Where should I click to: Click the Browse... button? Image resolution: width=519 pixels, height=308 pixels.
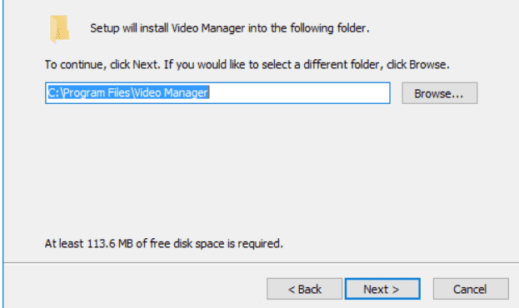(440, 93)
